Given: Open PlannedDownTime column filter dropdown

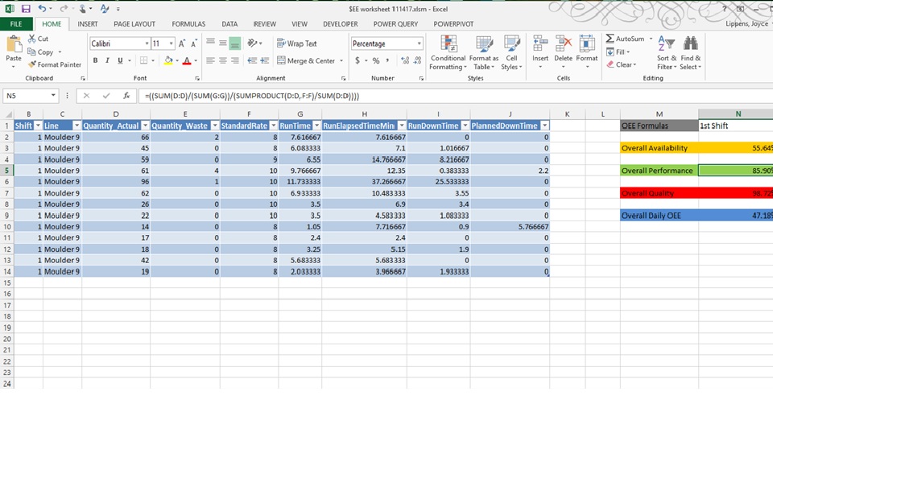Looking at the screenshot, I should click(544, 126).
